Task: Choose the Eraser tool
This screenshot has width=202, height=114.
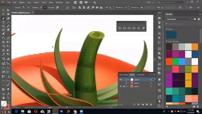Action: tap(8, 30)
